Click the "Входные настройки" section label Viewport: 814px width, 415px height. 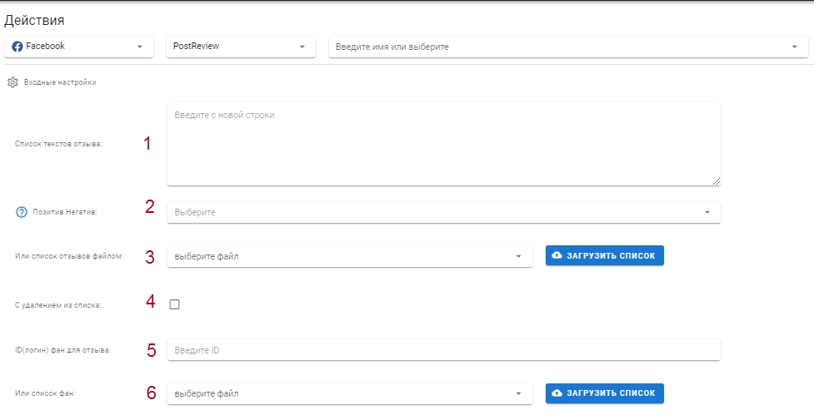tap(60, 82)
